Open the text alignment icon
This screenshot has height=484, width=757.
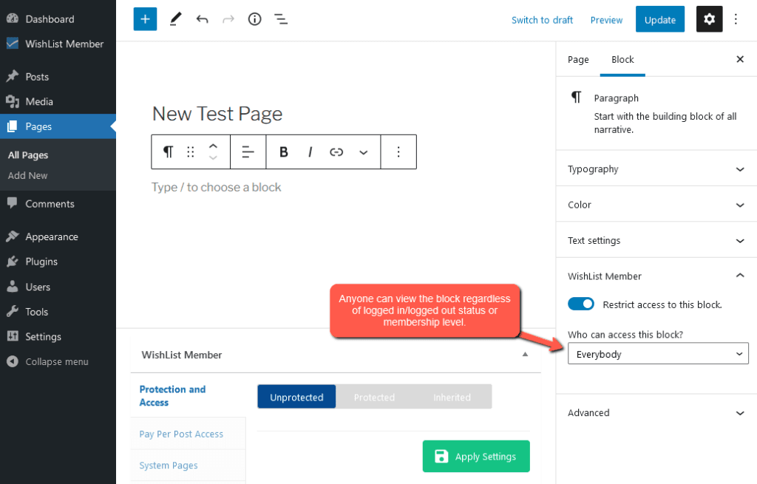[x=248, y=152]
